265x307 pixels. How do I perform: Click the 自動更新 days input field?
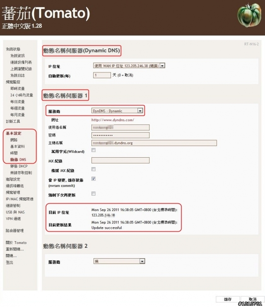(x=102, y=75)
